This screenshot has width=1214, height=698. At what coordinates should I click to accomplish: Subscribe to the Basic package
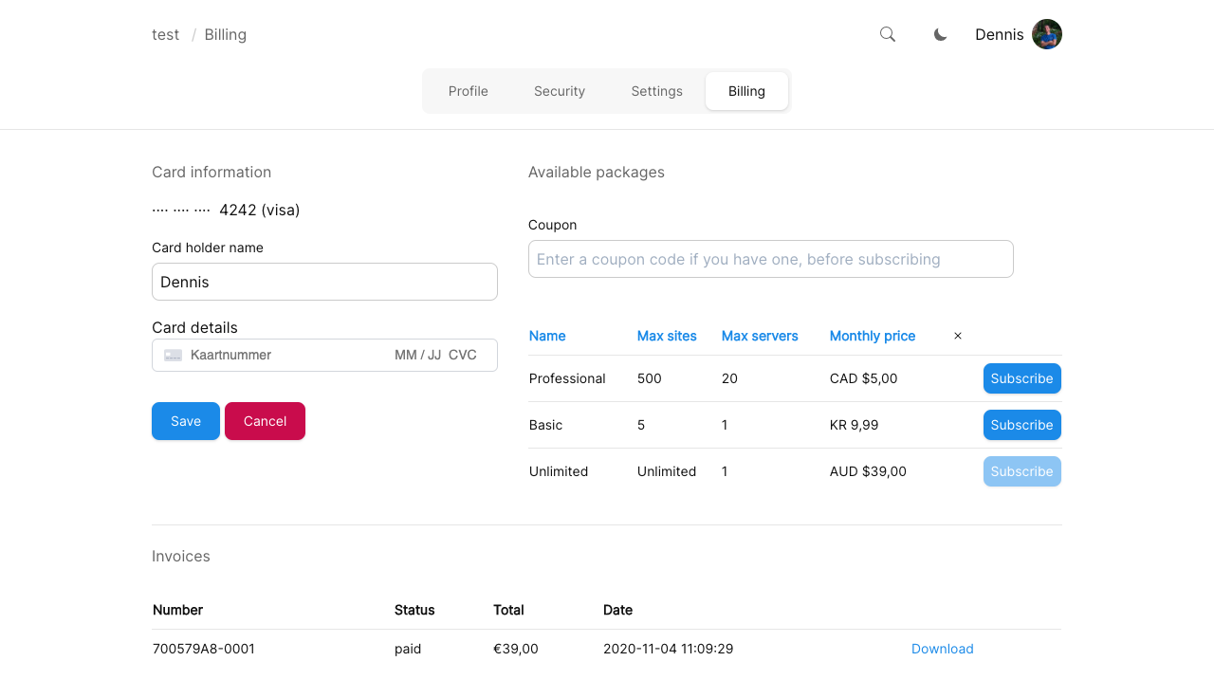pyautogui.click(x=1021, y=425)
